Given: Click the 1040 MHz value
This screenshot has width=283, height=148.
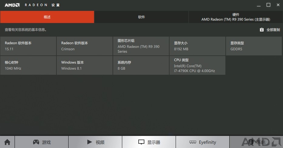Looking at the screenshot, I should (x=13, y=68).
